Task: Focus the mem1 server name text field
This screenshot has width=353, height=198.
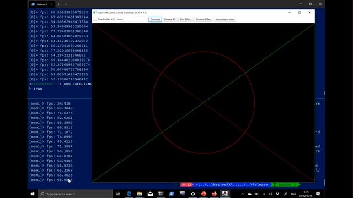Action: tap(131, 20)
